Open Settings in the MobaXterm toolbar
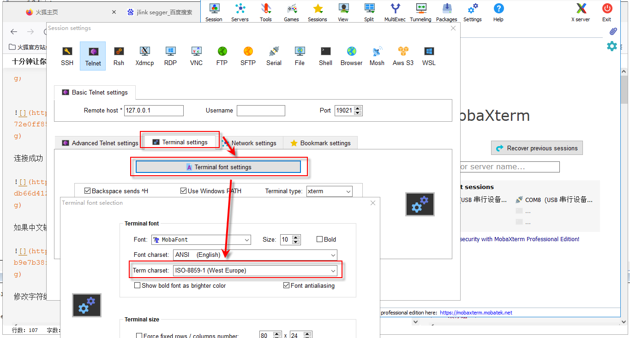Viewport: 630px width, 338px height. (473, 12)
